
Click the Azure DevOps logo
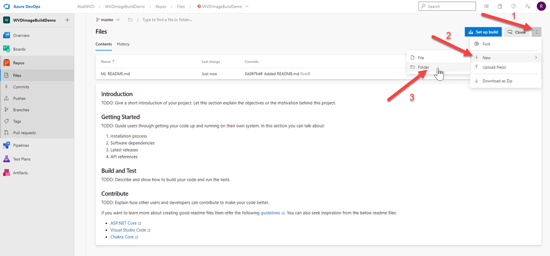[x=6, y=7]
